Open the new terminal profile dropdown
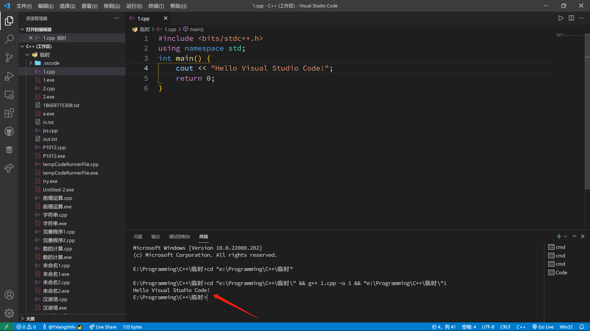590x331 pixels. pyautogui.click(x=565, y=237)
